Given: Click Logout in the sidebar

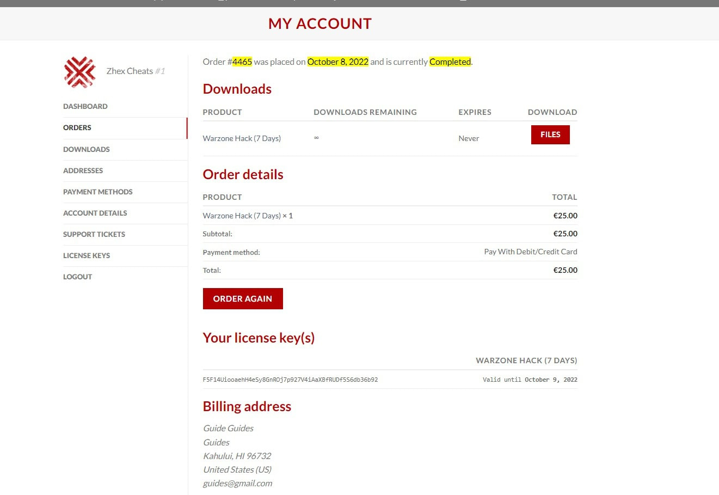Looking at the screenshot, I should tap(77, 277).
